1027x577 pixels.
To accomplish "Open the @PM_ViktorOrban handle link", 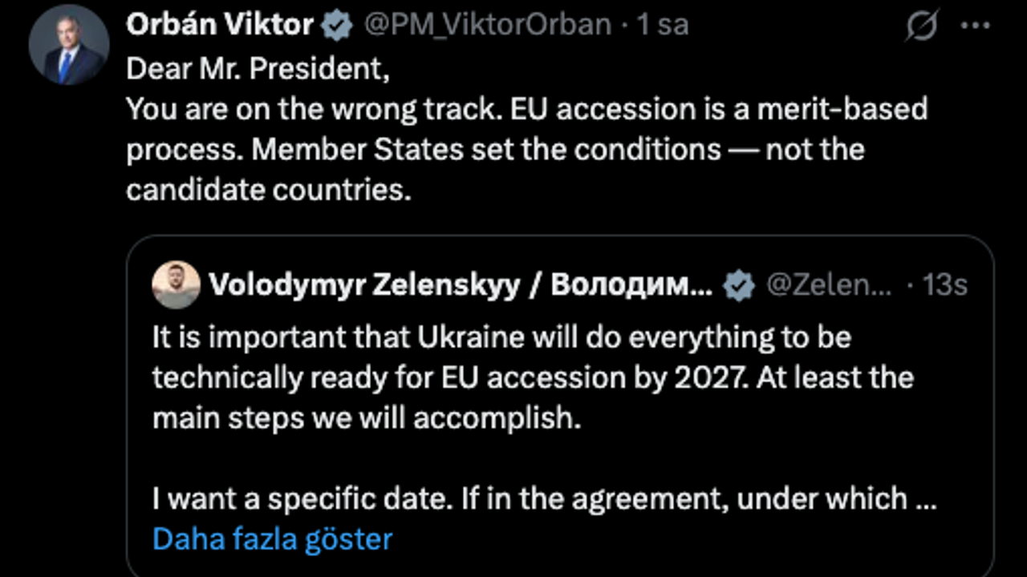I will pyautogui.click(x=487, y=25).
